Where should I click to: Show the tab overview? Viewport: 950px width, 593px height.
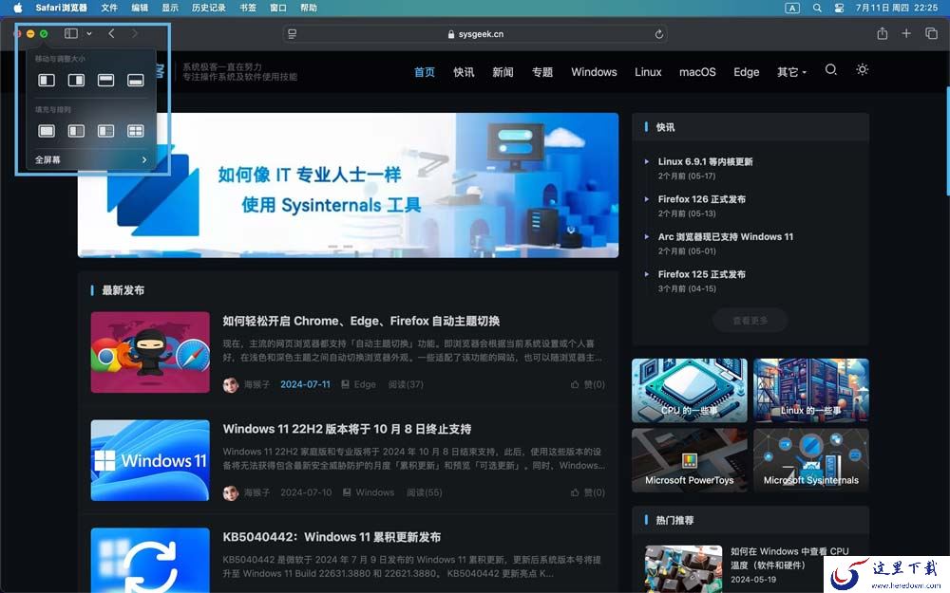tap(931, 33)
